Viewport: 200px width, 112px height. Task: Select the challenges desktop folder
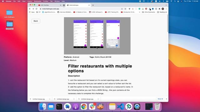pos(10,25)
